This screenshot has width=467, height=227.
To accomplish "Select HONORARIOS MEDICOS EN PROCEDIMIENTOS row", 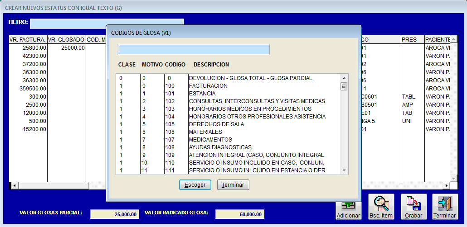I will (x=229, y=109).
